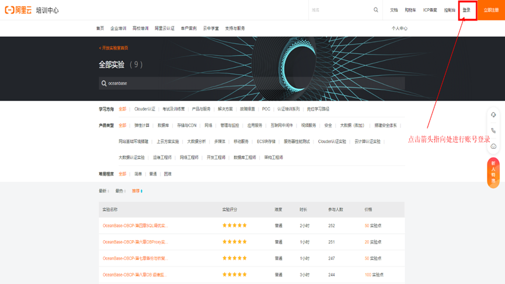505x284 pixels.
Task: Filter product type 云计算认证实验
Action: pyautogui.click(x=367, y=141)
